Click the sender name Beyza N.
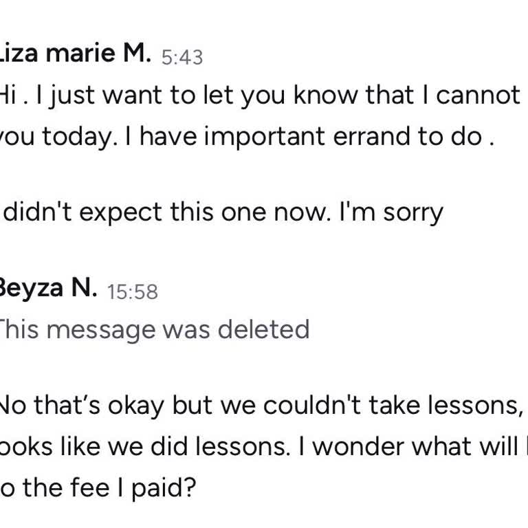 (x=47, y=289)
